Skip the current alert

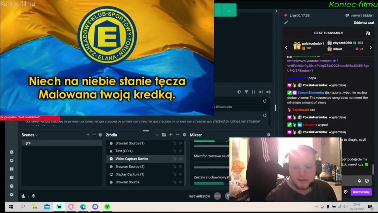click(x=261, y=92)
